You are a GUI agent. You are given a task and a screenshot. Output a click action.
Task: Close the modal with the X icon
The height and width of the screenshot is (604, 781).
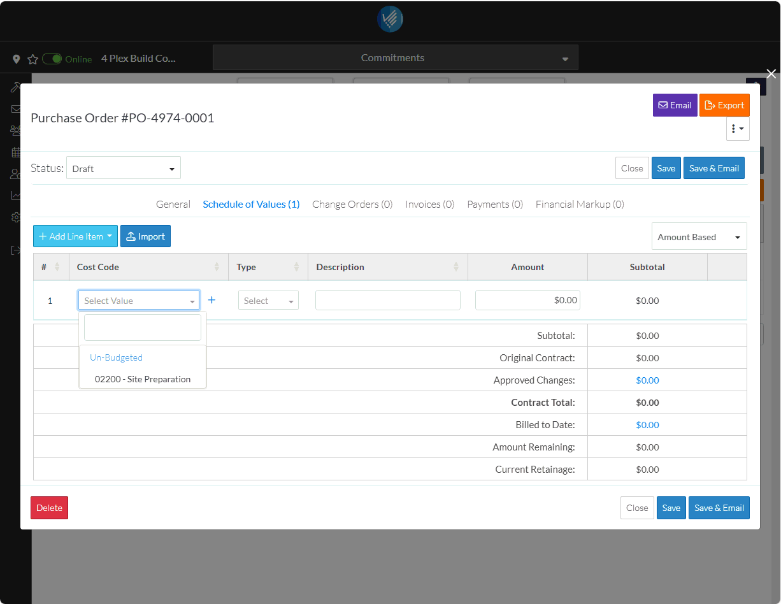[771, 74]
